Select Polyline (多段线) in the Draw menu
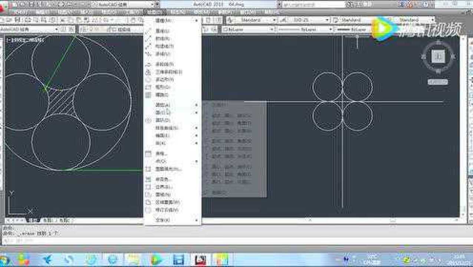This screenshot has width=473, height=267. pos(164,65)
